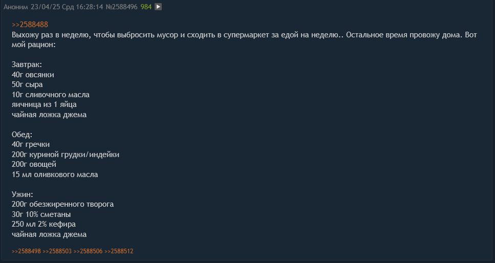Click the line 200г куриной грудки/индейки
The image size is (495, 263).
coord(66,155)
